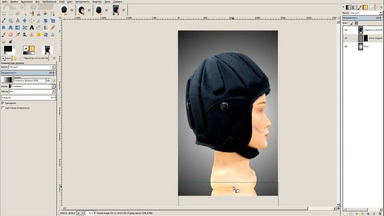The height and width of the screenshot is (216, 384).
Task: Open the Фильтры menu
Action: coord(97,1)
